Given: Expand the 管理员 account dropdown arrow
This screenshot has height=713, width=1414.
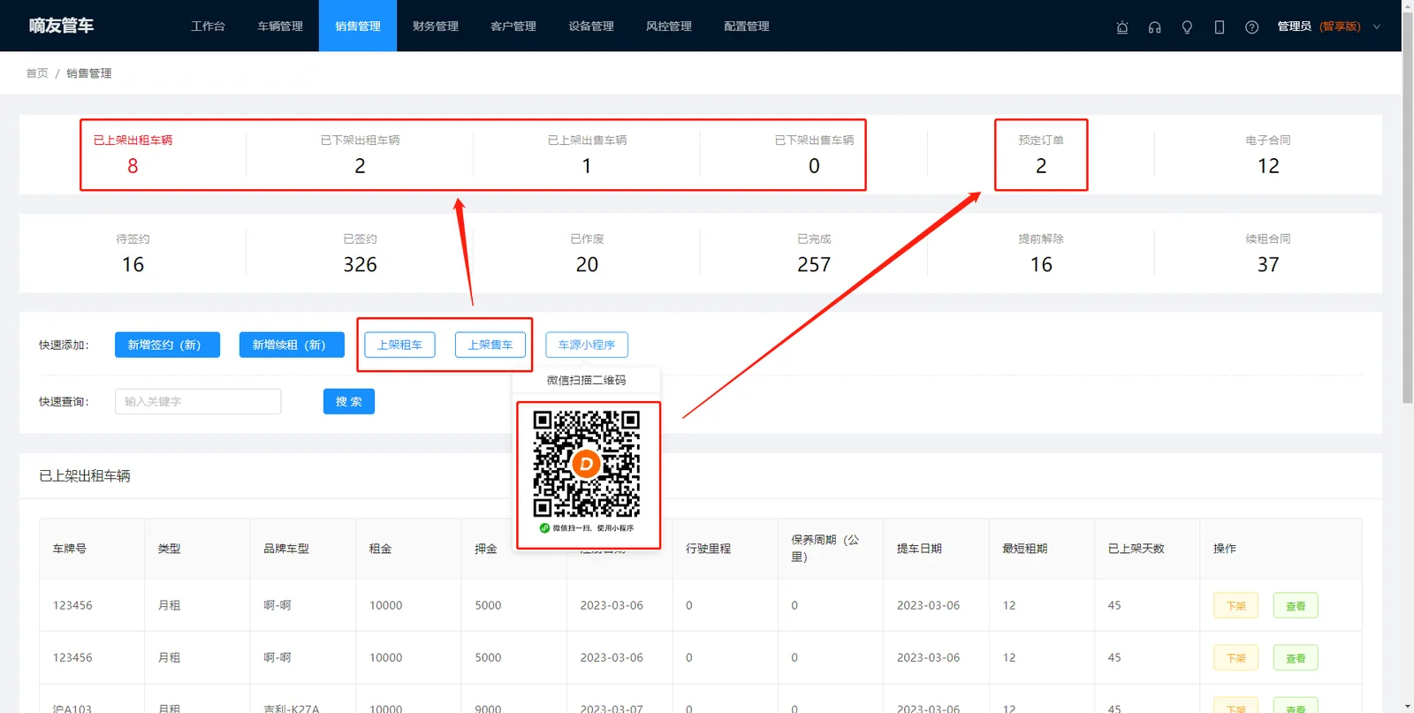Looking at the screenshot, I should [1376, 27].
